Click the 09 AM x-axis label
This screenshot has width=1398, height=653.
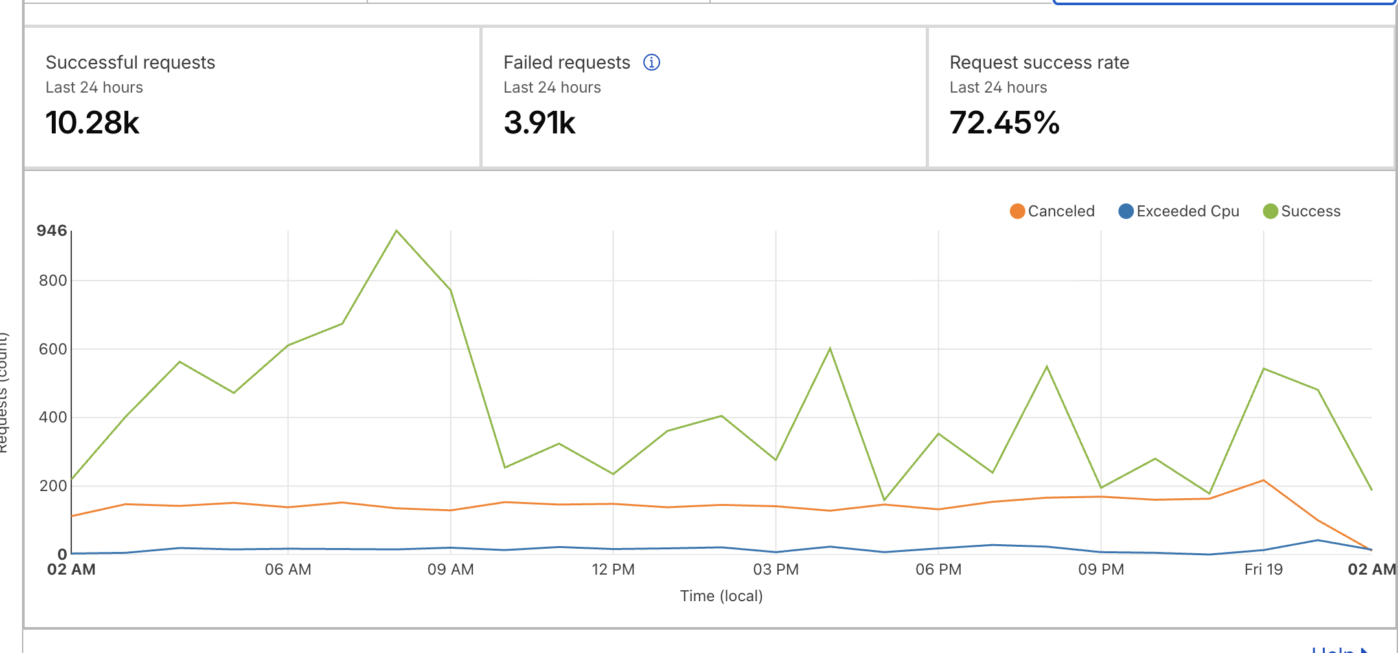[x=451, y=569]
